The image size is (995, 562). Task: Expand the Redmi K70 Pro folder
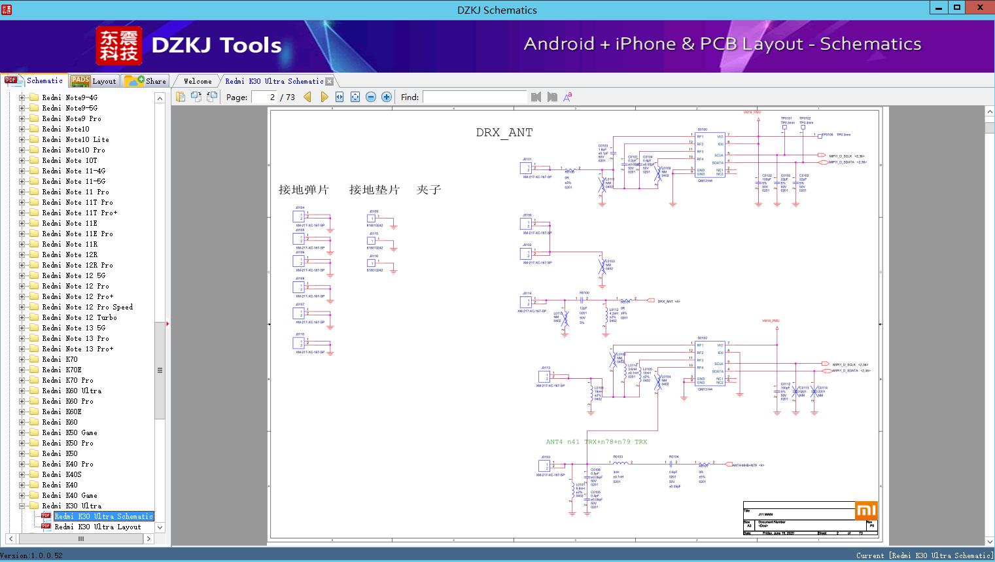tap(22, 380)
